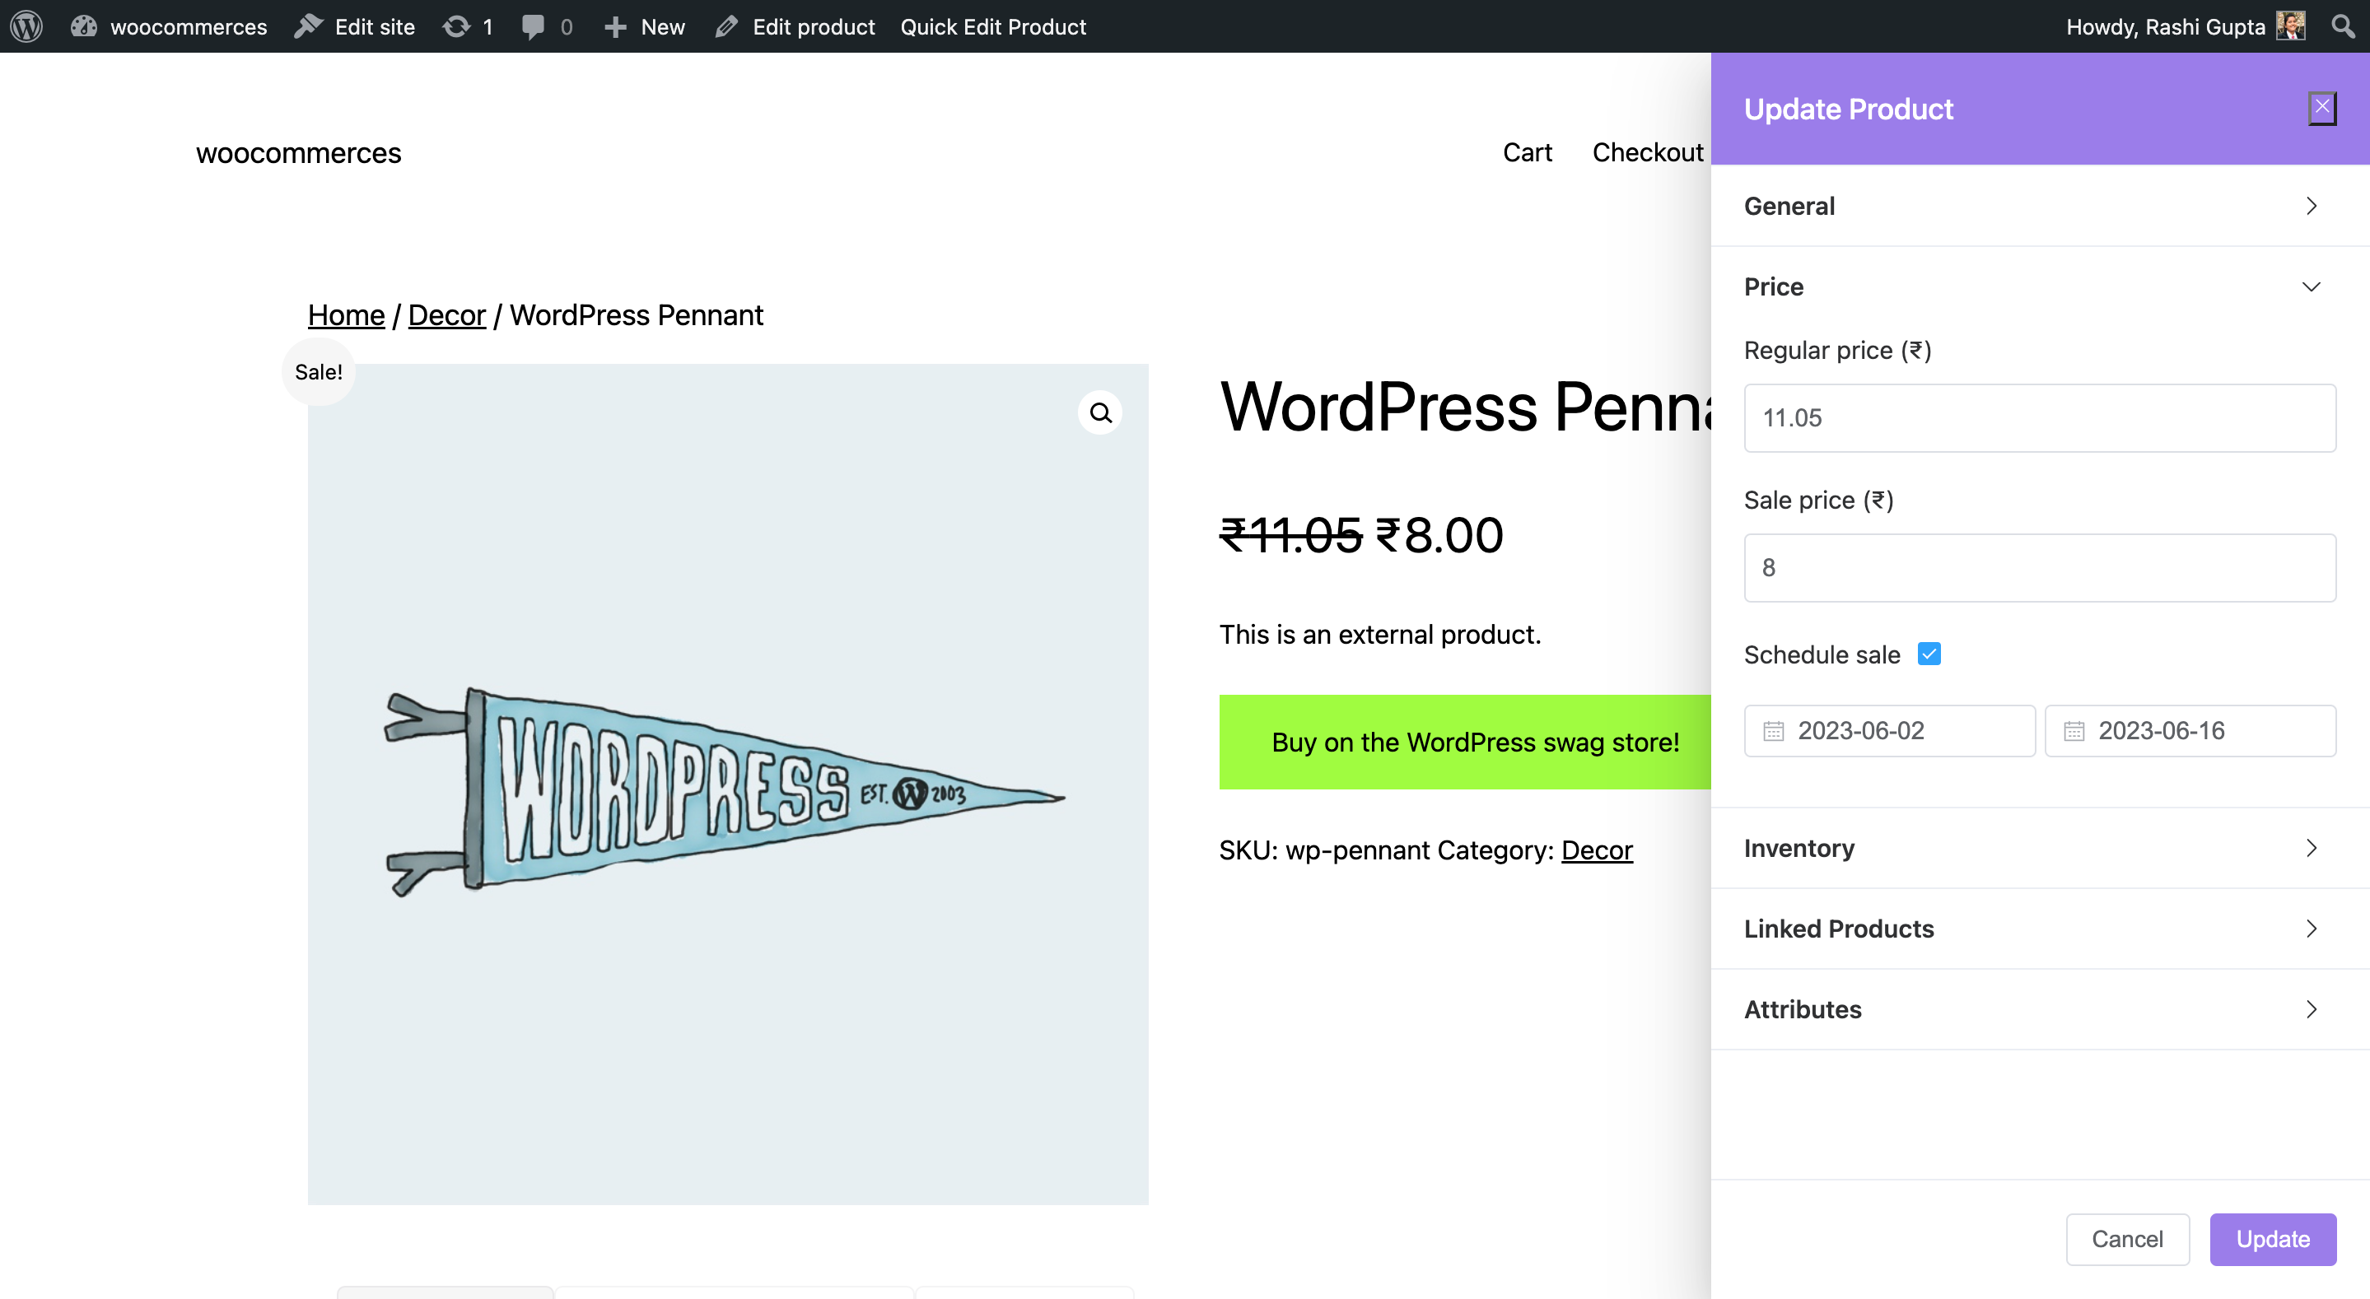Click the Sale! badge

(319, 371)
